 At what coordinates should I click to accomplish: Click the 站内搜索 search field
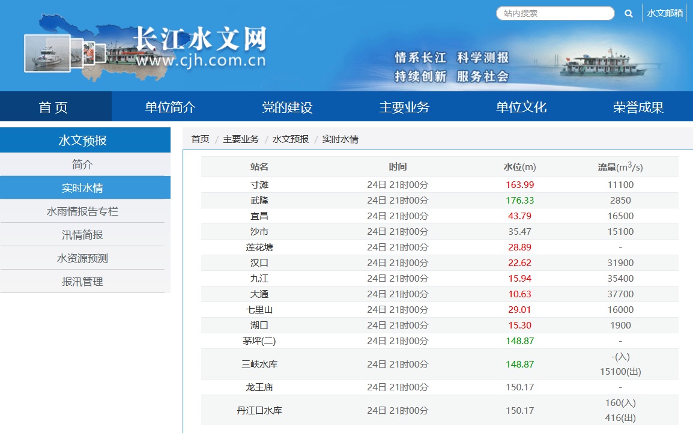point(555,13)
